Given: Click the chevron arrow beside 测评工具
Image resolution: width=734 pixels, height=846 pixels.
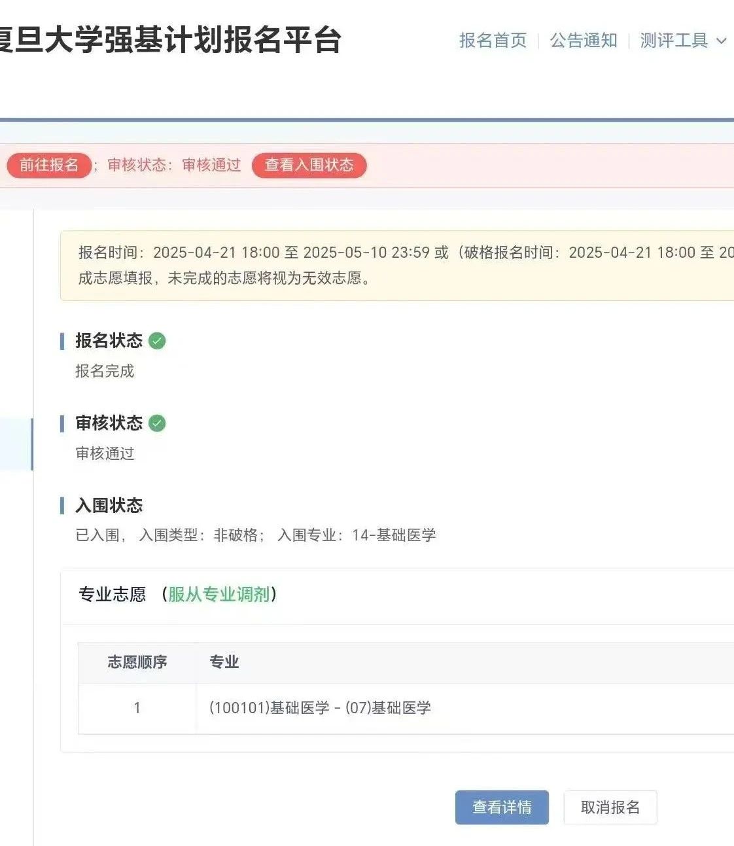Looking at the screenshot, I should click(x=721, y=41).
